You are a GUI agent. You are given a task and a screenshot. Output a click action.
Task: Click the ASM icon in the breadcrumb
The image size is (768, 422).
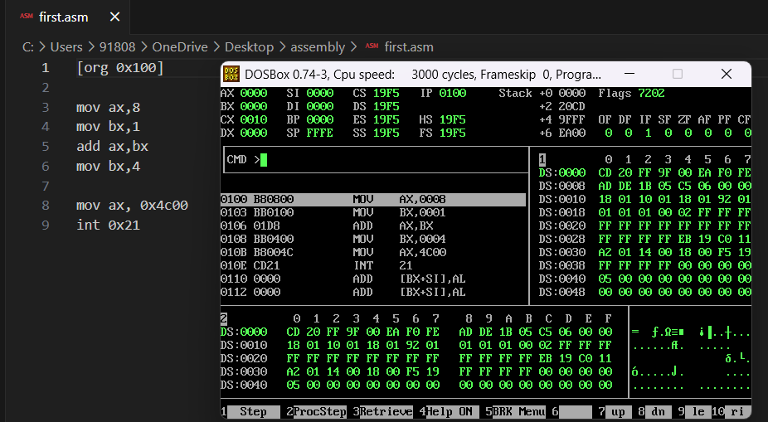[372, 46]
